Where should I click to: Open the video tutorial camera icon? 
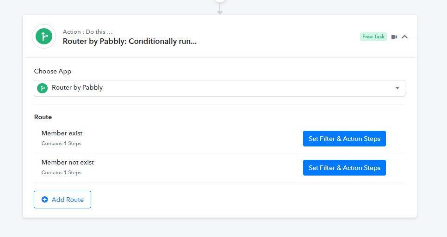tap(394, 37)
